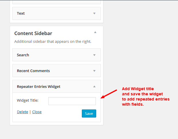Click the sidebar description text
This screenshot has width=178, height=139.
[x=53, y=41]
